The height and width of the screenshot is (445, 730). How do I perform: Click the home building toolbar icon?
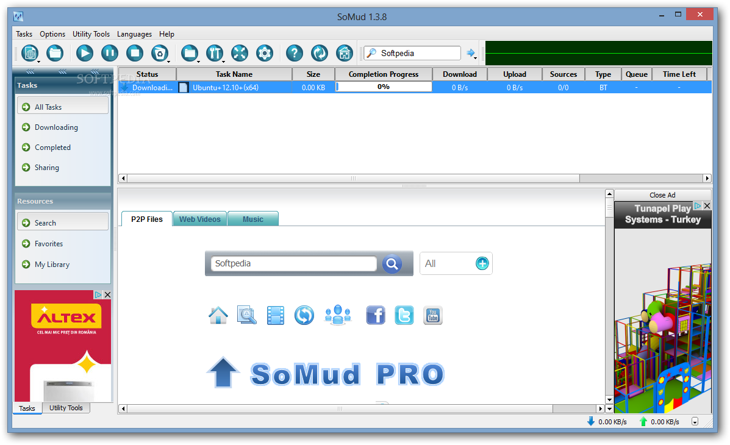345,53
